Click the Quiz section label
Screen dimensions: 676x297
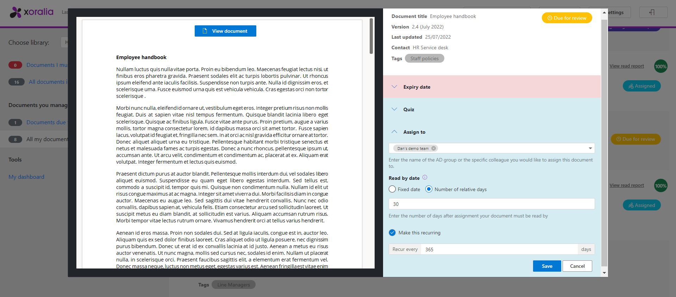(x=409, y=109)
